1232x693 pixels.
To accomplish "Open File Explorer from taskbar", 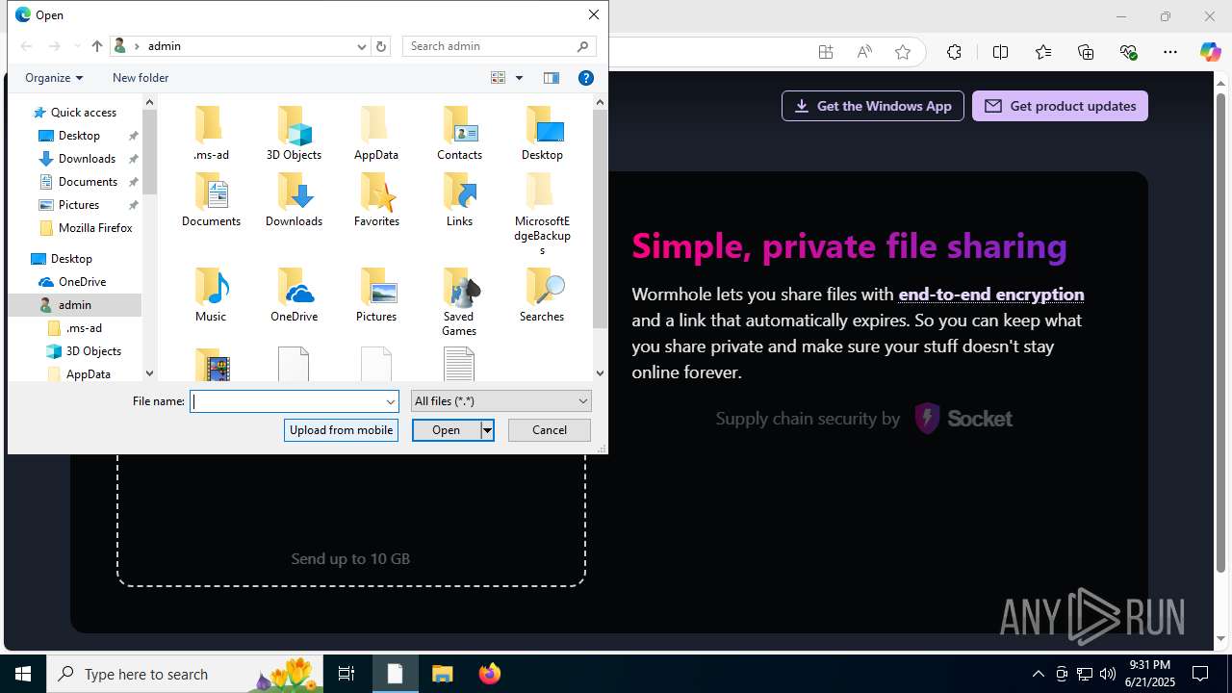I will click(442, 674).
